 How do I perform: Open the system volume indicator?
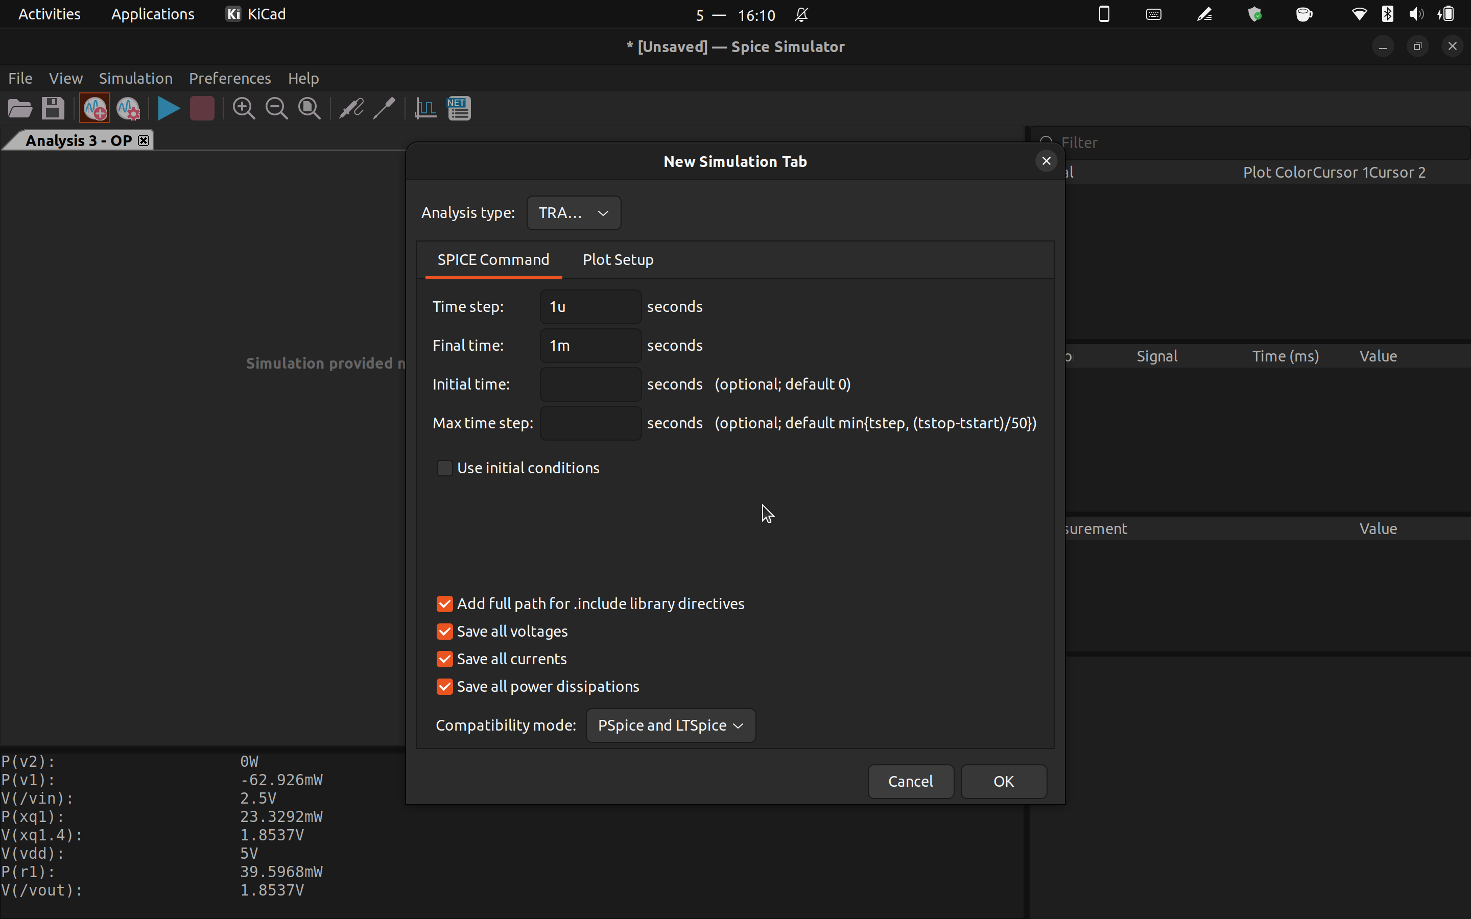pyautogui.click(x=1416, y=14)
